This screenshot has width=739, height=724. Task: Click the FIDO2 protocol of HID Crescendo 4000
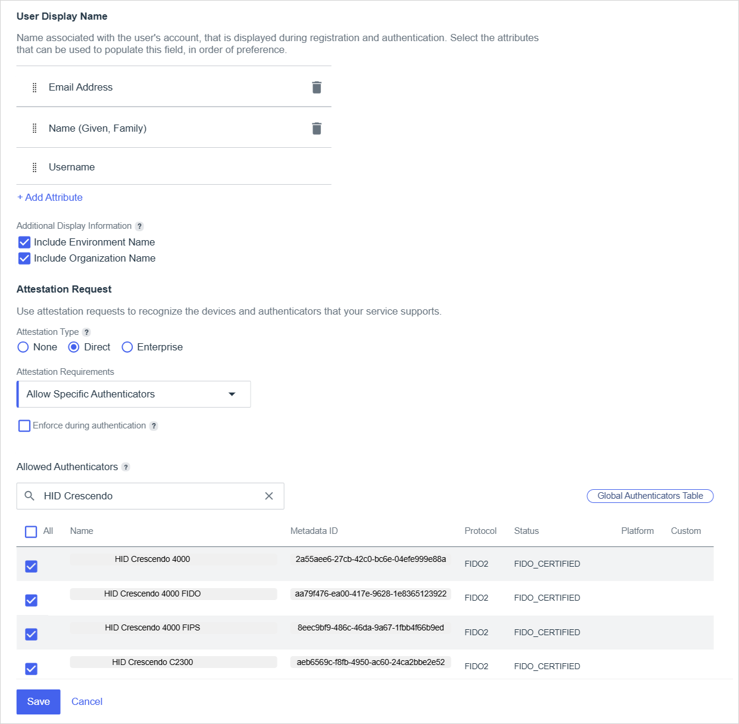pos(476,564)
